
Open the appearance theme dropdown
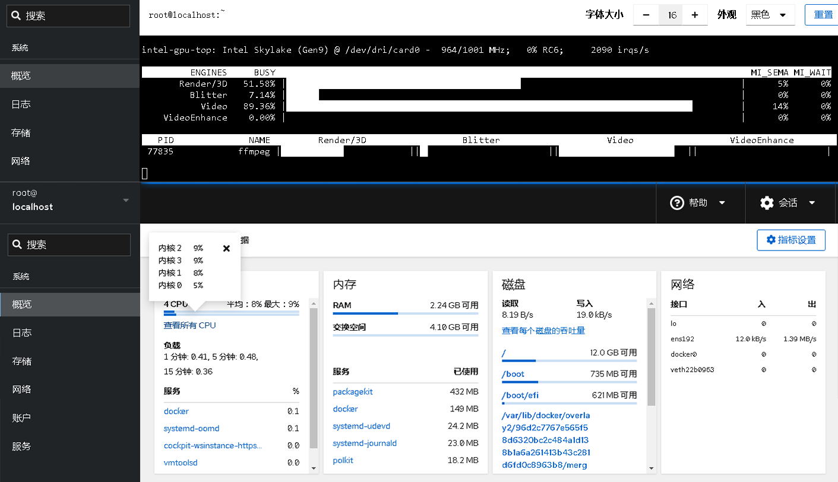[770, 15]
